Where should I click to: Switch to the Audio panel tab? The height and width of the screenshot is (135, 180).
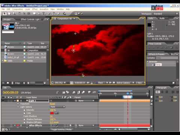162,18
